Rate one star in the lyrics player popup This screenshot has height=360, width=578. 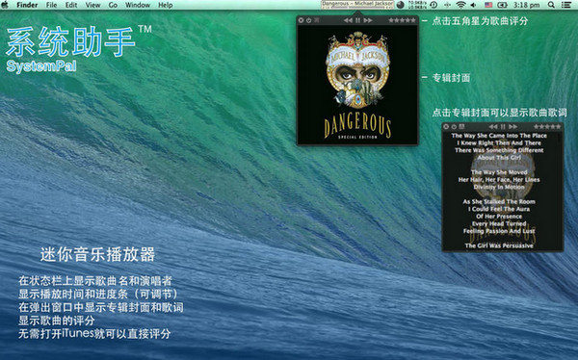tap(537, 126)
